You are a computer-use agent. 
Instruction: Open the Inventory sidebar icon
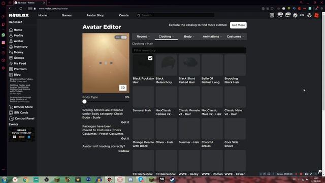pyautogui.click(x=11, y=47)
